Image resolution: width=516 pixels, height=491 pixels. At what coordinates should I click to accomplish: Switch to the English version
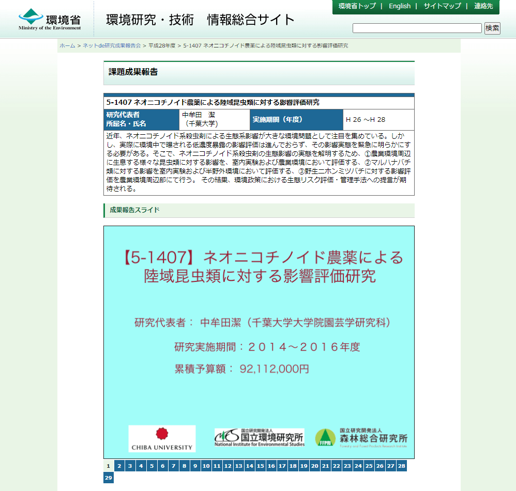tap(400, 6)
